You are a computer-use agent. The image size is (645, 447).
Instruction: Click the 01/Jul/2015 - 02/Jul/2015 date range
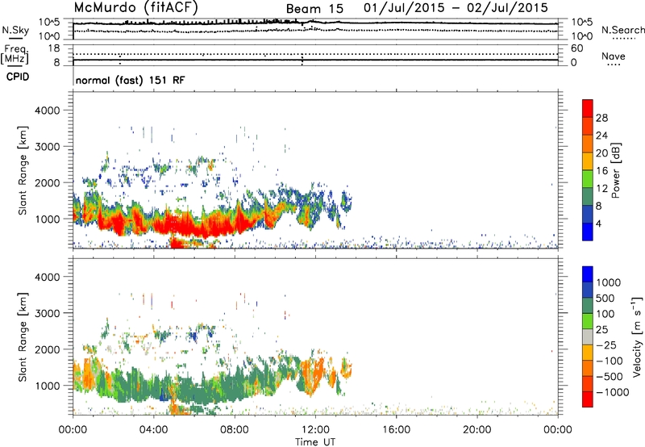click(456, 8)
